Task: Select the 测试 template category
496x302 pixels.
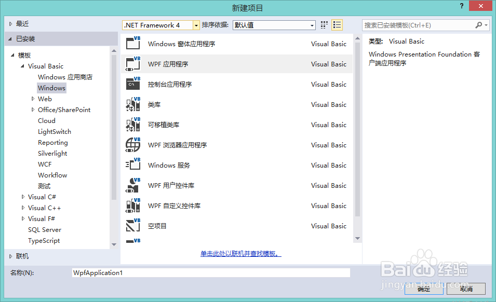Action: click(x=44, y=186)
